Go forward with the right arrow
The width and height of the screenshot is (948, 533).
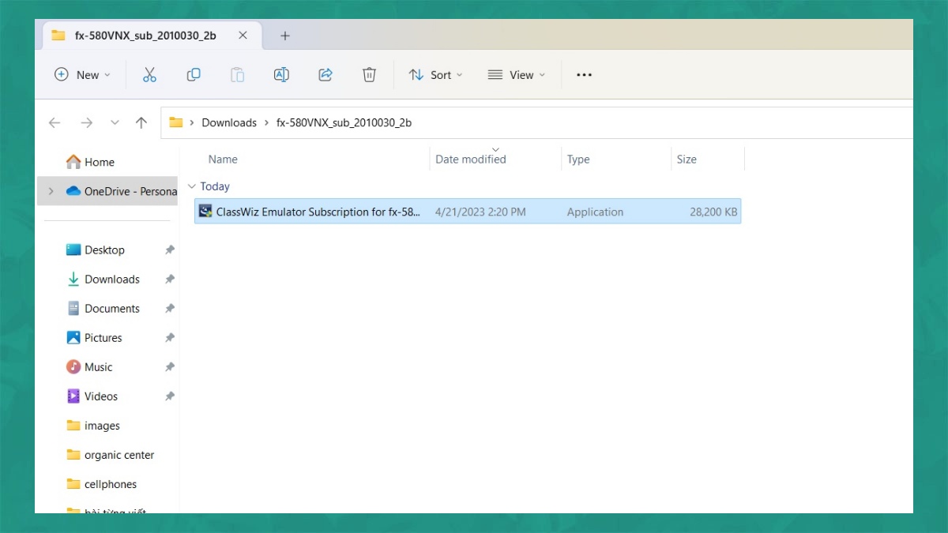coord(87,122)
